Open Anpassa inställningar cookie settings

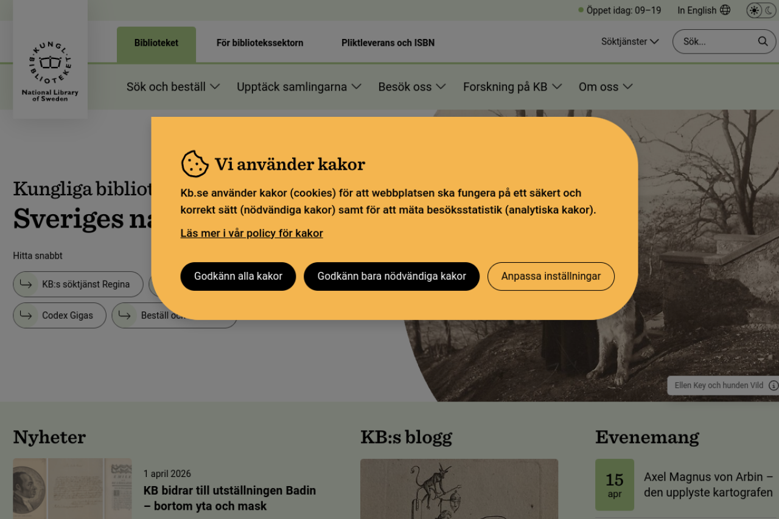(x=551, y=276)
